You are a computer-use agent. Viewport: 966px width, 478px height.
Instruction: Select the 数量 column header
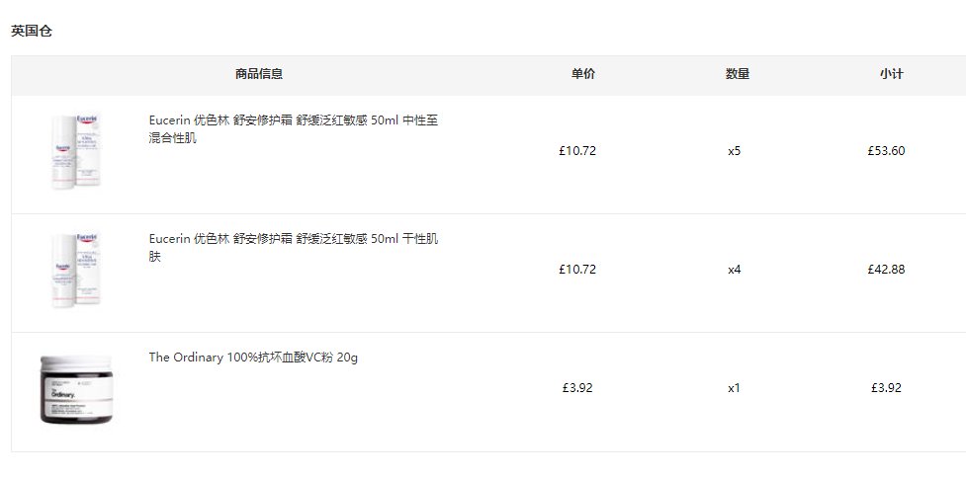738,74
